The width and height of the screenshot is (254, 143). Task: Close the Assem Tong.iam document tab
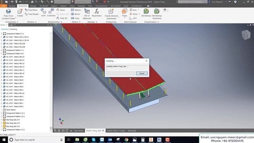pos(103,131)
